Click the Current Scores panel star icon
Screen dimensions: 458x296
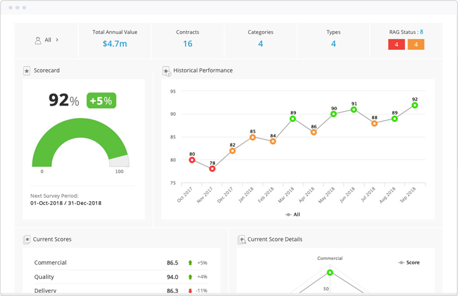27,240
